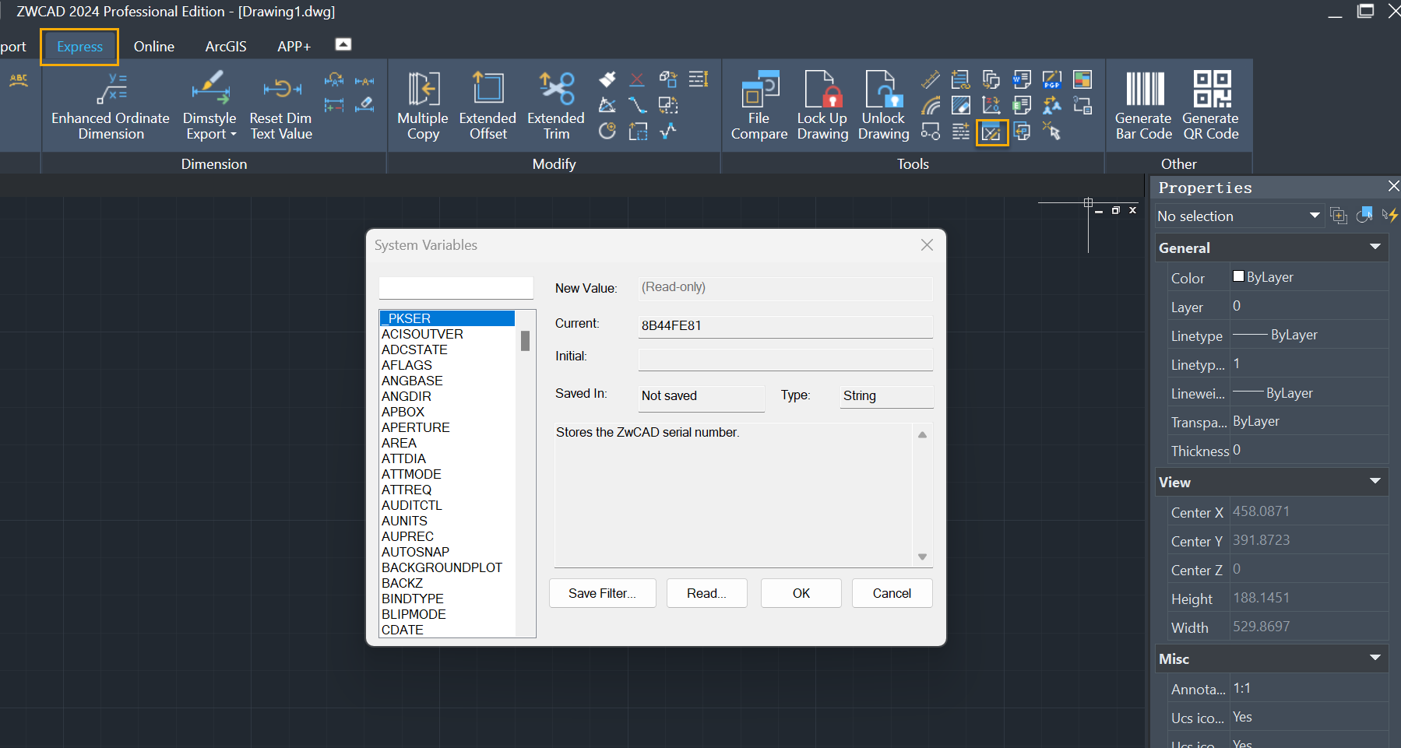Click the description box scroll down arrow
1401x748 pixels.
click(922, 557)
